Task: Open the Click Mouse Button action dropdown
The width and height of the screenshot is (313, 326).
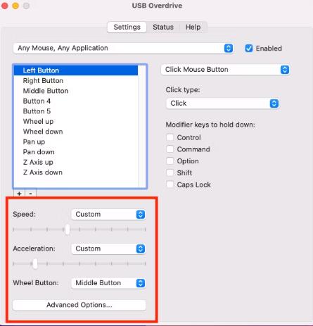Action: tap(225, 70)
